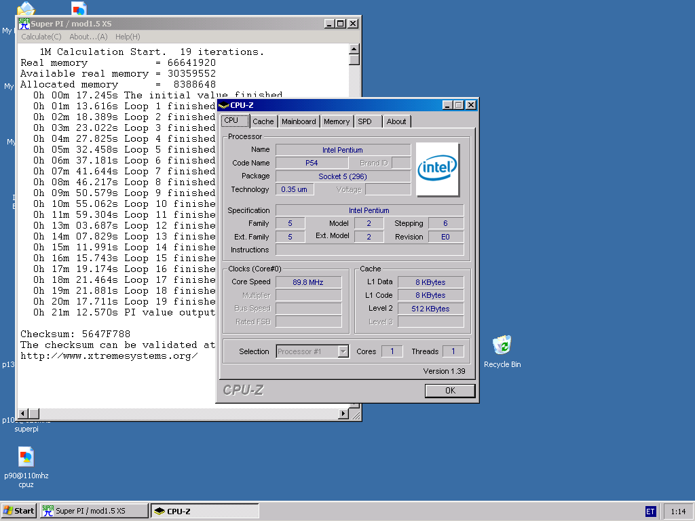695x521 pixels.
Task: Switch to Super PI taskbar button
Action: point(94,511)
